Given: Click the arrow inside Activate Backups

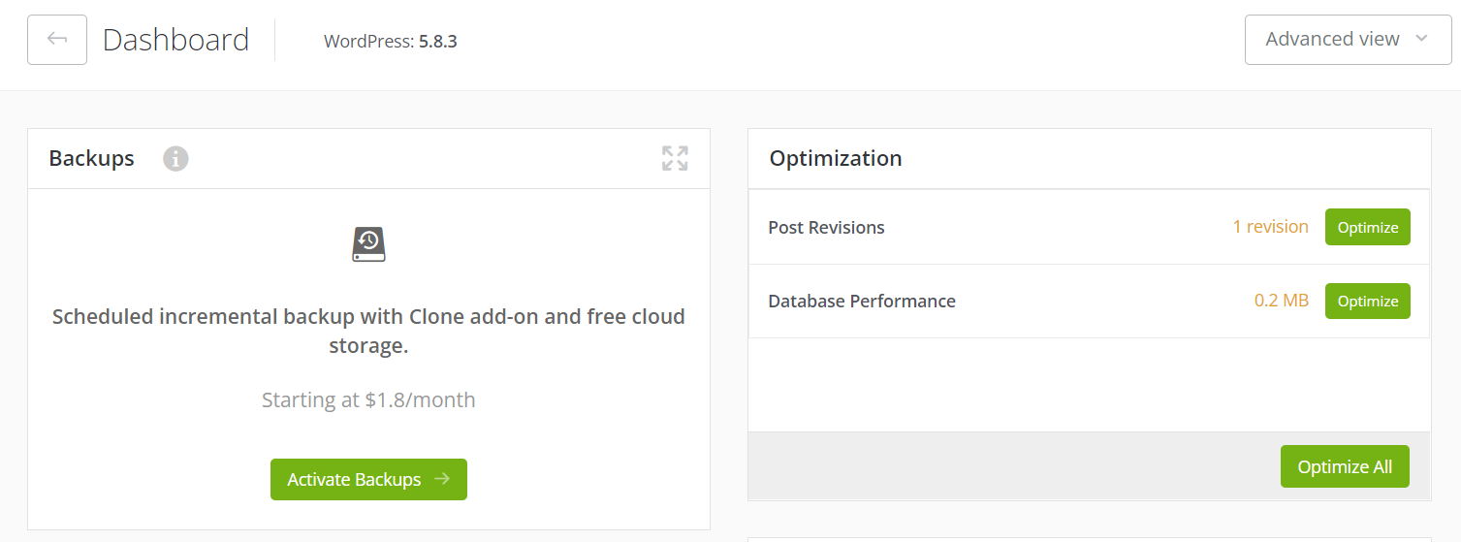Looking at the screenshot, I should (442, 479).
